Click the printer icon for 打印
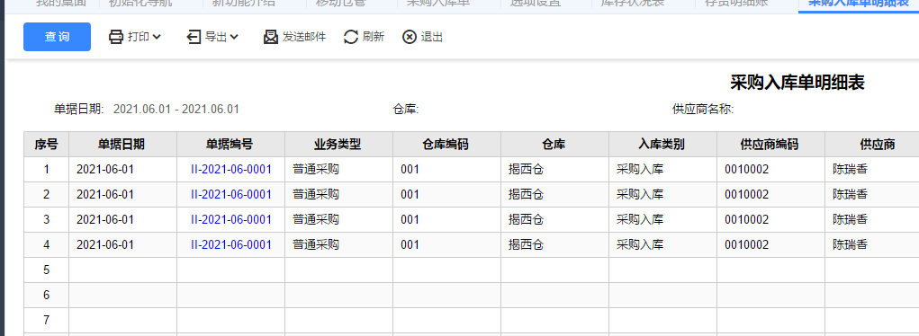The image size is (919, 336). click(117, 37)
